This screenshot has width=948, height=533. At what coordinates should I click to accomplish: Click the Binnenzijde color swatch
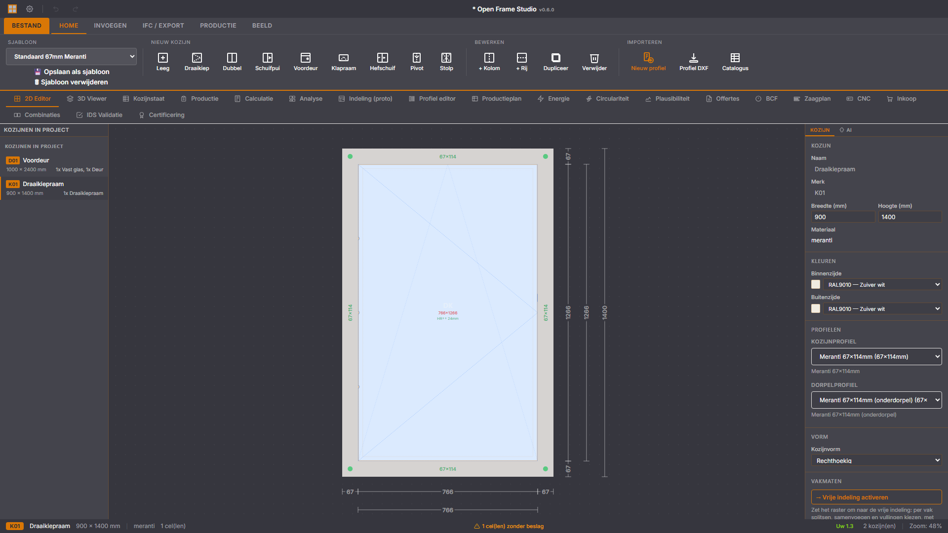click(816, 285)
